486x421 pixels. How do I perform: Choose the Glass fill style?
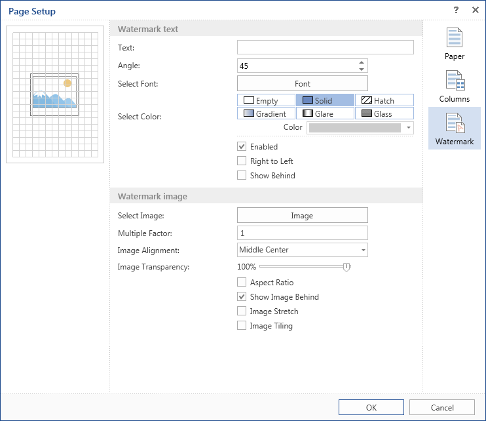tap(384, 113)
